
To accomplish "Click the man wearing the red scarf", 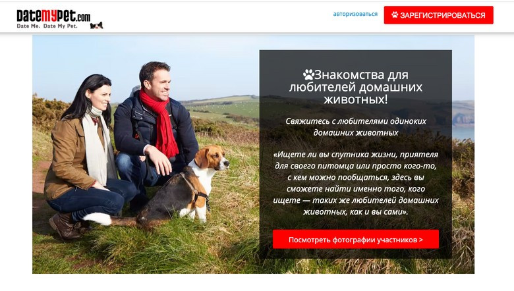I will [x=154, y=131].
